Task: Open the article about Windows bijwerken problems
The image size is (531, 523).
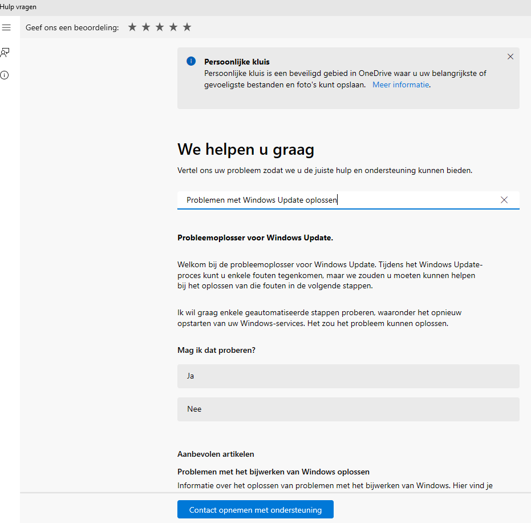Action: tap(273, 472)
